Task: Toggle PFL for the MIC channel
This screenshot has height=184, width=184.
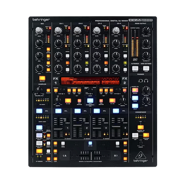Action: 39,111
